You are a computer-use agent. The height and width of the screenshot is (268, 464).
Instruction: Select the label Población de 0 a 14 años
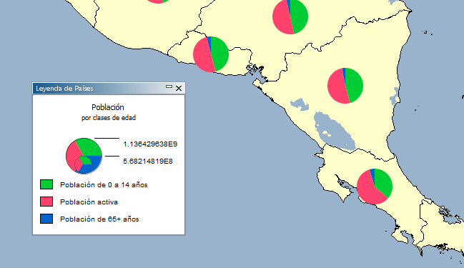tap(104, 185)
